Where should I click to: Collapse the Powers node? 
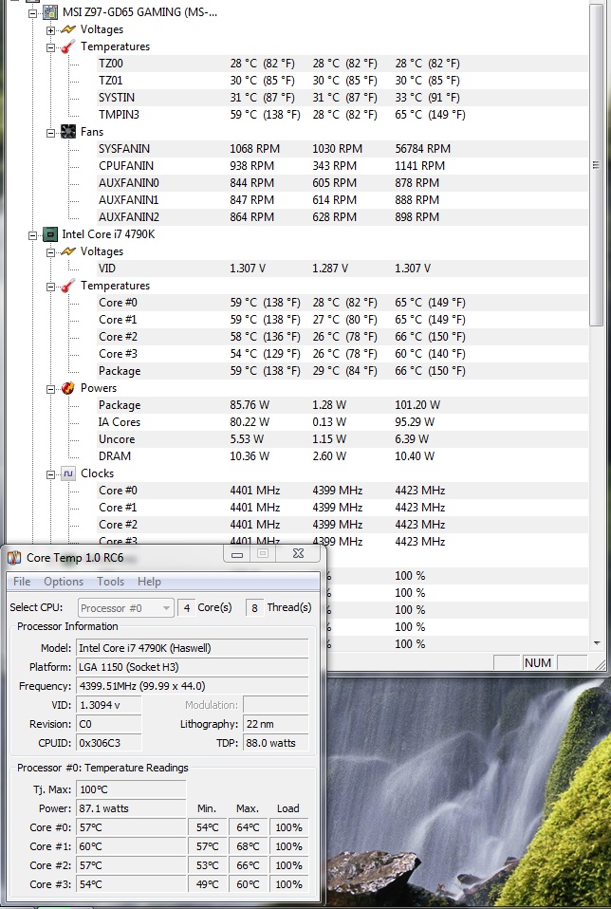51,389
